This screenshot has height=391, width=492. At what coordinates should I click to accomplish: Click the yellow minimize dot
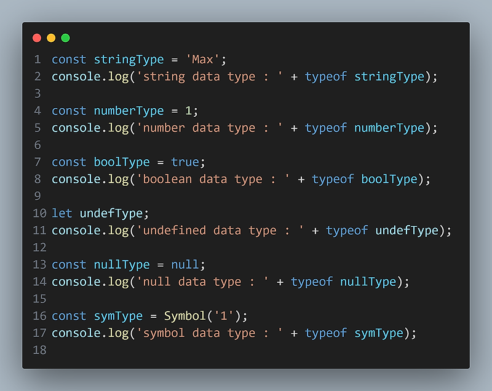[x=51, y=38]
